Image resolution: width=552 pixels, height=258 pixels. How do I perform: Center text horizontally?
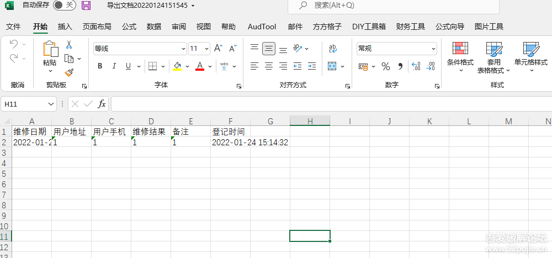pos(269,66)
